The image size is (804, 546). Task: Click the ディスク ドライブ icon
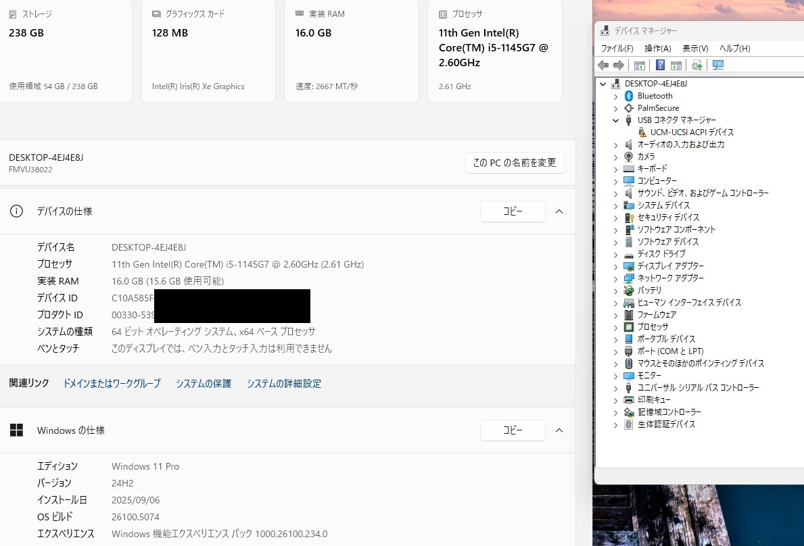tap(629, 255)
